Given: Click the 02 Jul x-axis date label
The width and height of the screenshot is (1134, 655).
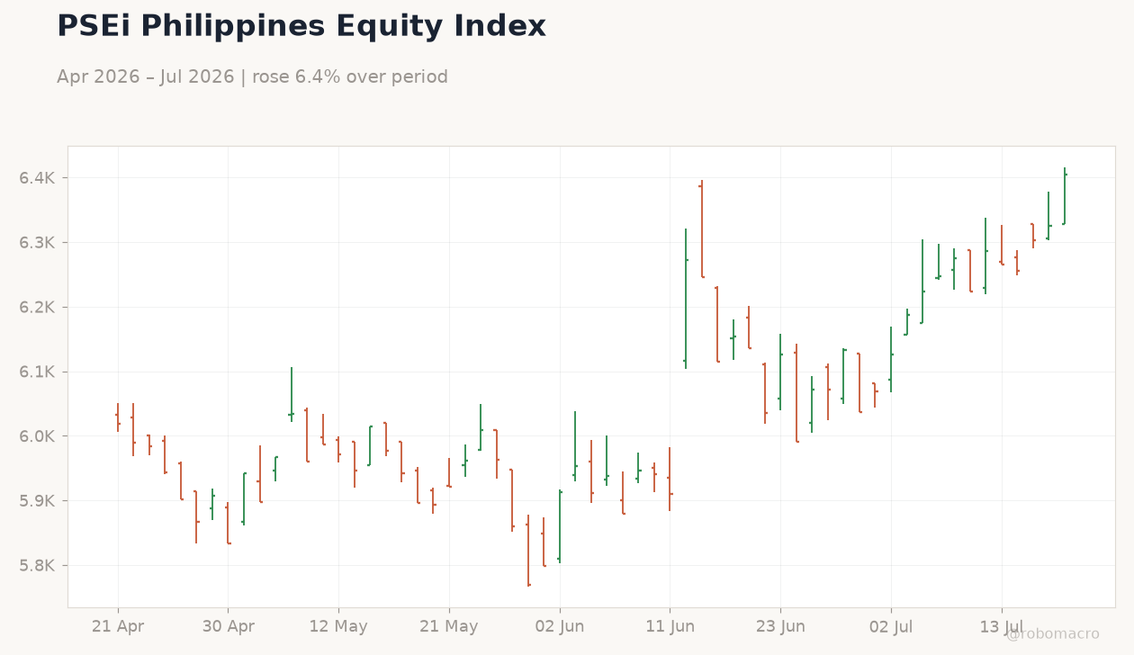Looking at the screenshot, I should pos(891,626).
